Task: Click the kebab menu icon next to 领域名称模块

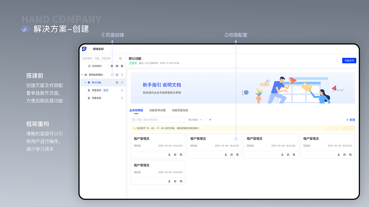Action: coord(122,75)
